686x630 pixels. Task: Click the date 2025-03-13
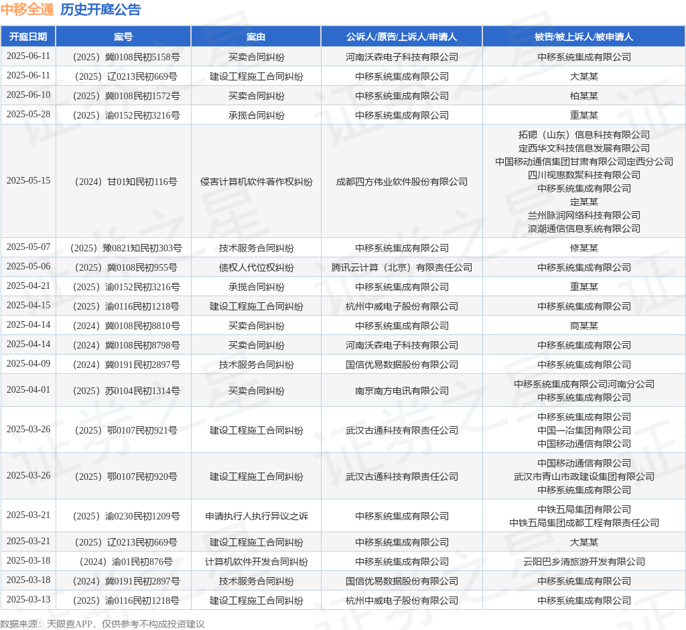[28, 599]
